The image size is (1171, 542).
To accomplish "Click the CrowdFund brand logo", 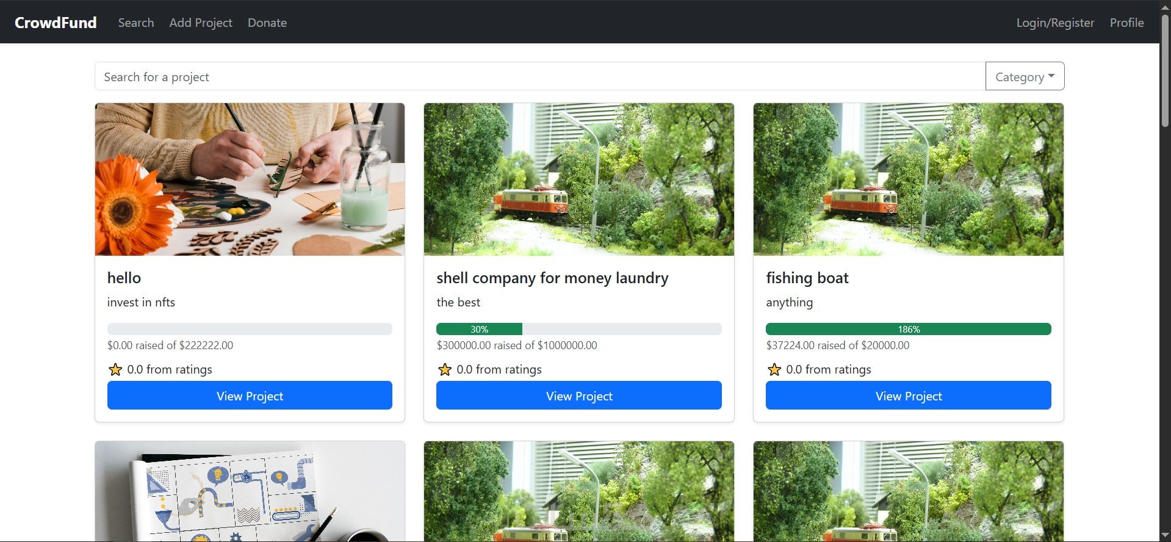I will tap(56, 23).
